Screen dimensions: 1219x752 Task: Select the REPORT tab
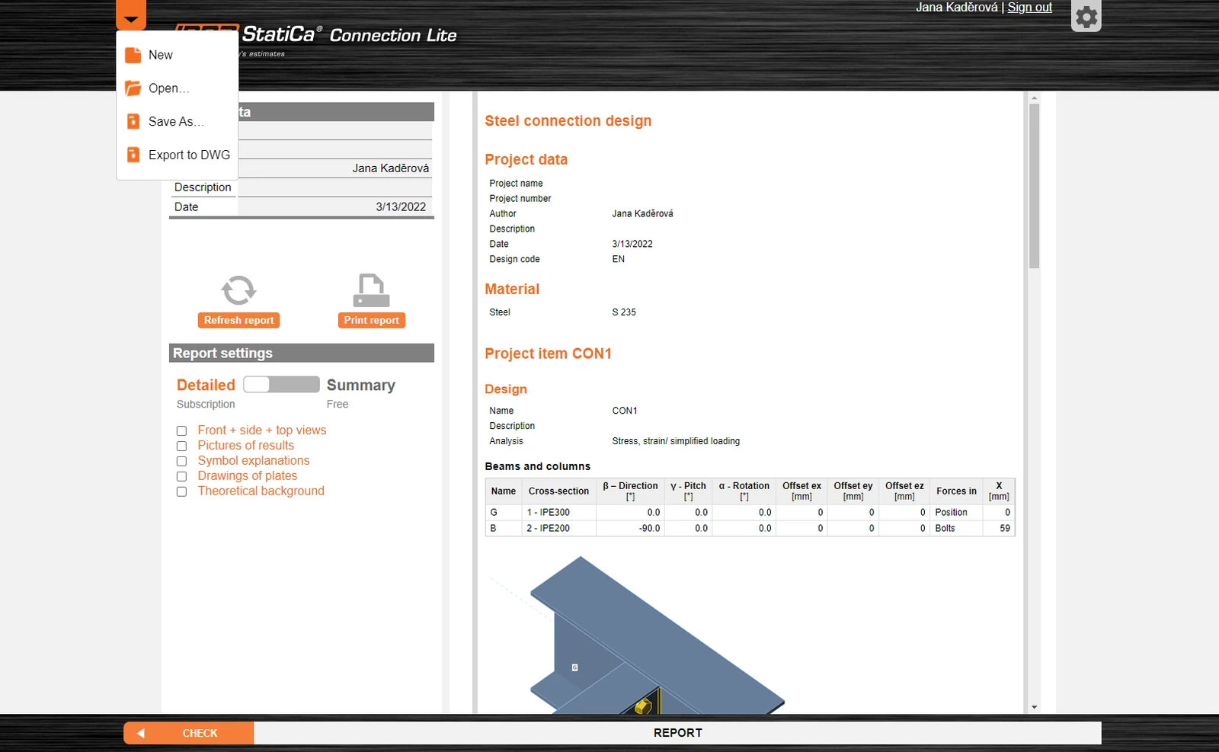[x=677, y=733]
